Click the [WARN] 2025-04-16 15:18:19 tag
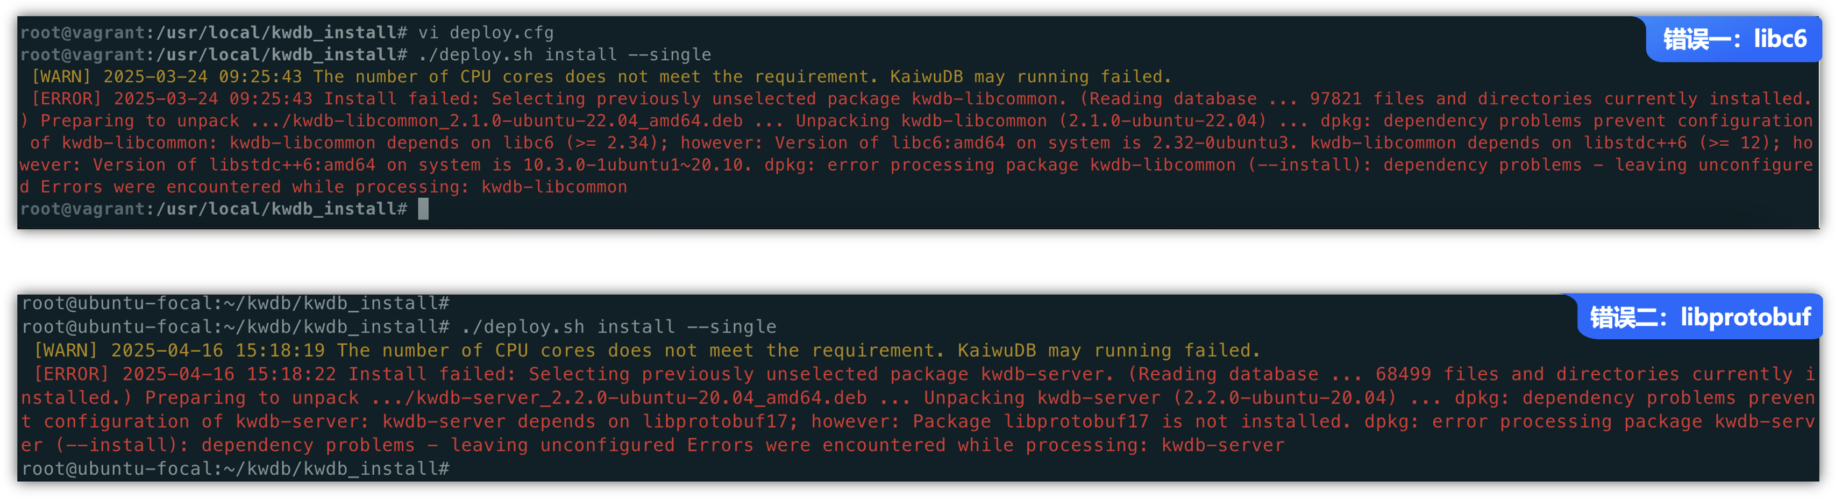The image size is (1835, 499). [x=180, y=350]
